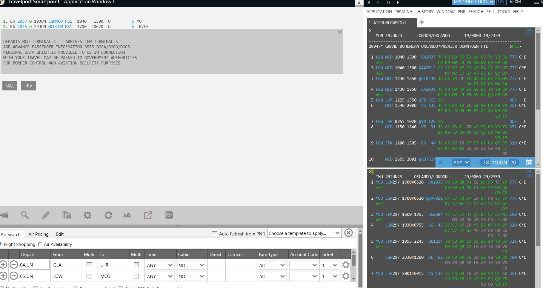Tick Multi destination checkbox for LHR row

pos(136,264)
